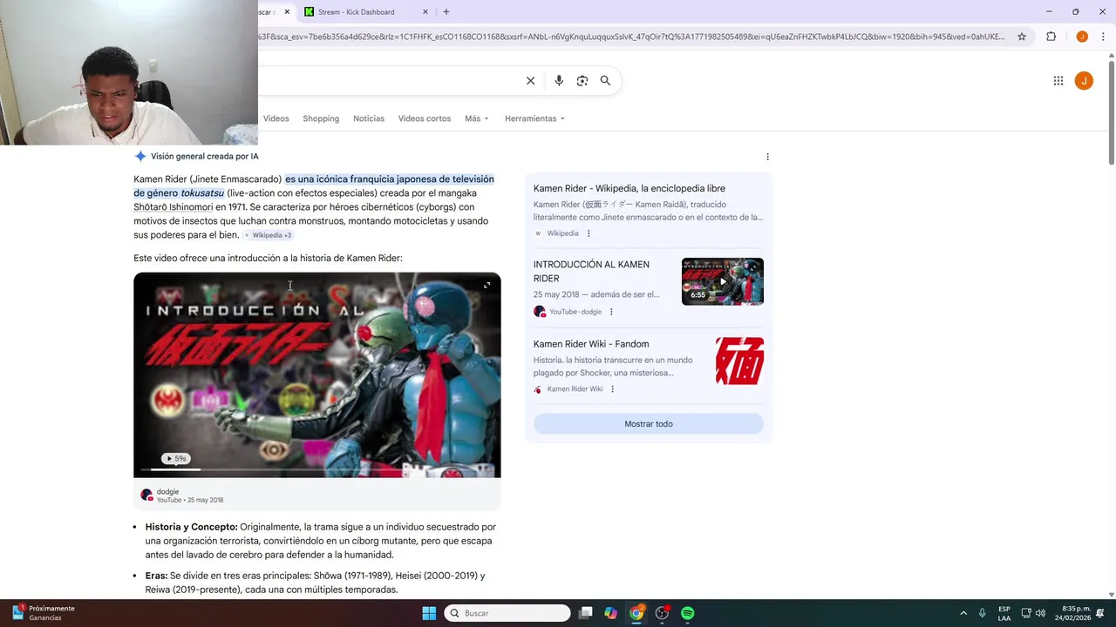This screenshot has width=1116, height=627.
Task: Click the Mostrar todo button
Action: (649, 424)
